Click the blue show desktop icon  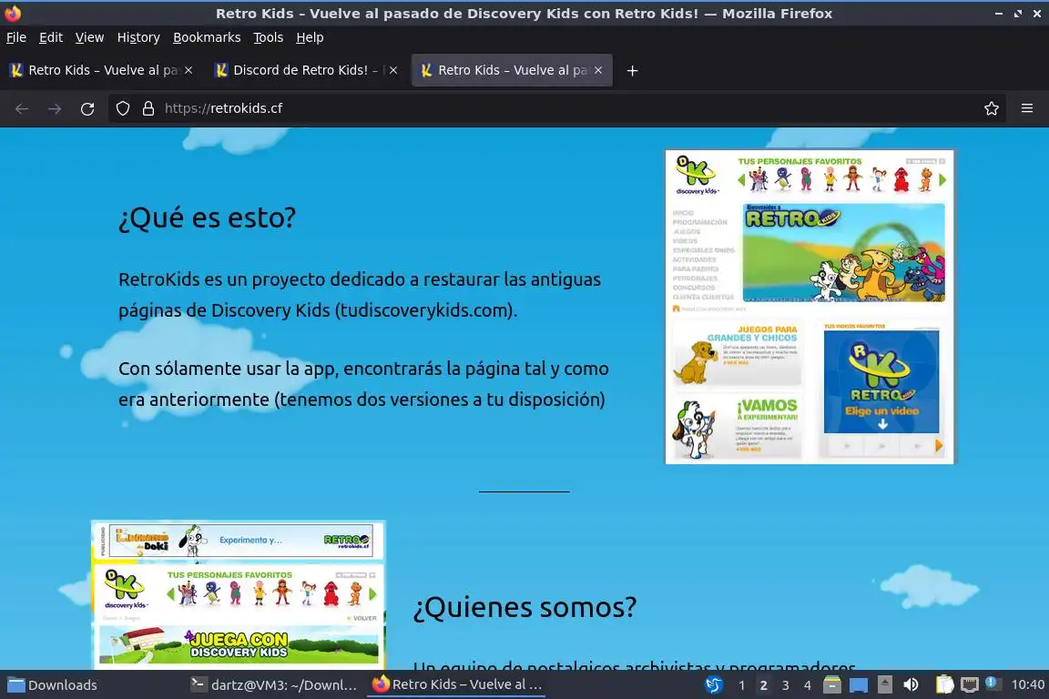click(859, 685)
